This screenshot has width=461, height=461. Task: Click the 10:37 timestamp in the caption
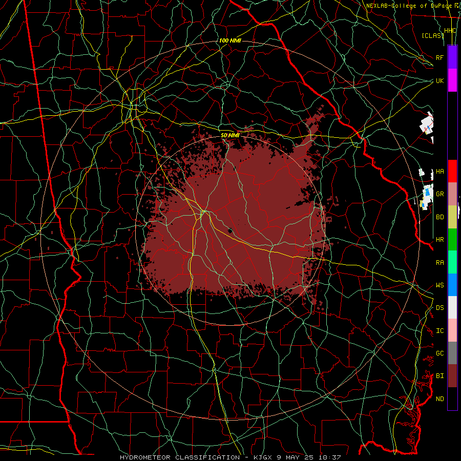[x=329, y=457]
